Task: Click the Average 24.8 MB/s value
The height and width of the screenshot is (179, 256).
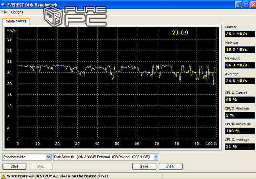Action: pos(240,81)
